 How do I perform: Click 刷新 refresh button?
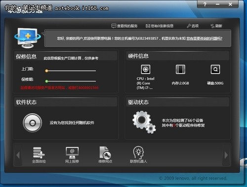tap(216, 26)
